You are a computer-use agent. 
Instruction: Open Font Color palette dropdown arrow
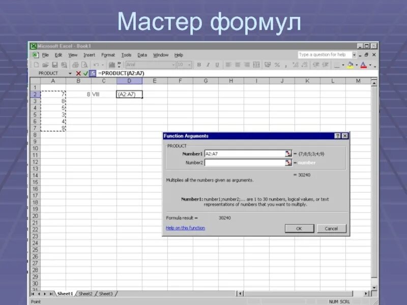pyautogui.click(x=370, y=65)
